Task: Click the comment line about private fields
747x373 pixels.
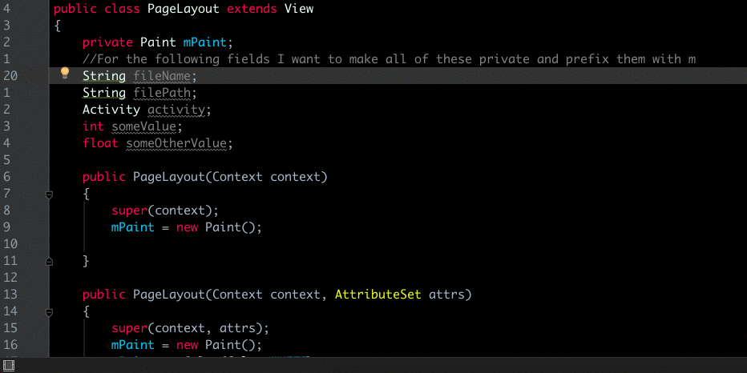Action: 390,59
